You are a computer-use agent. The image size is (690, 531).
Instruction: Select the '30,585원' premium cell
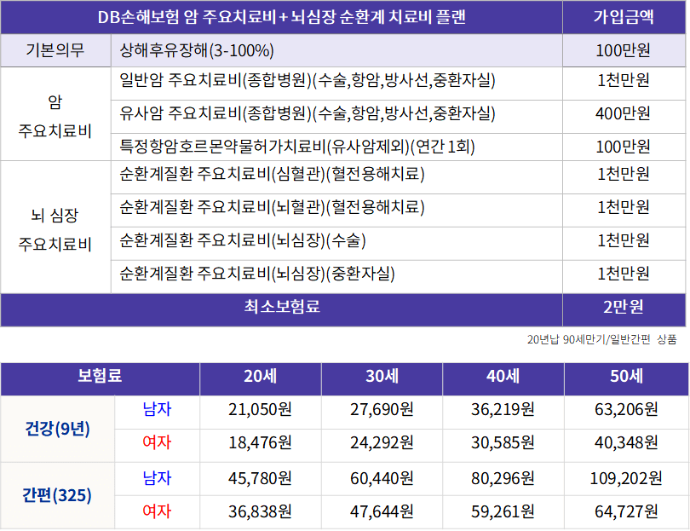[503, 442]
